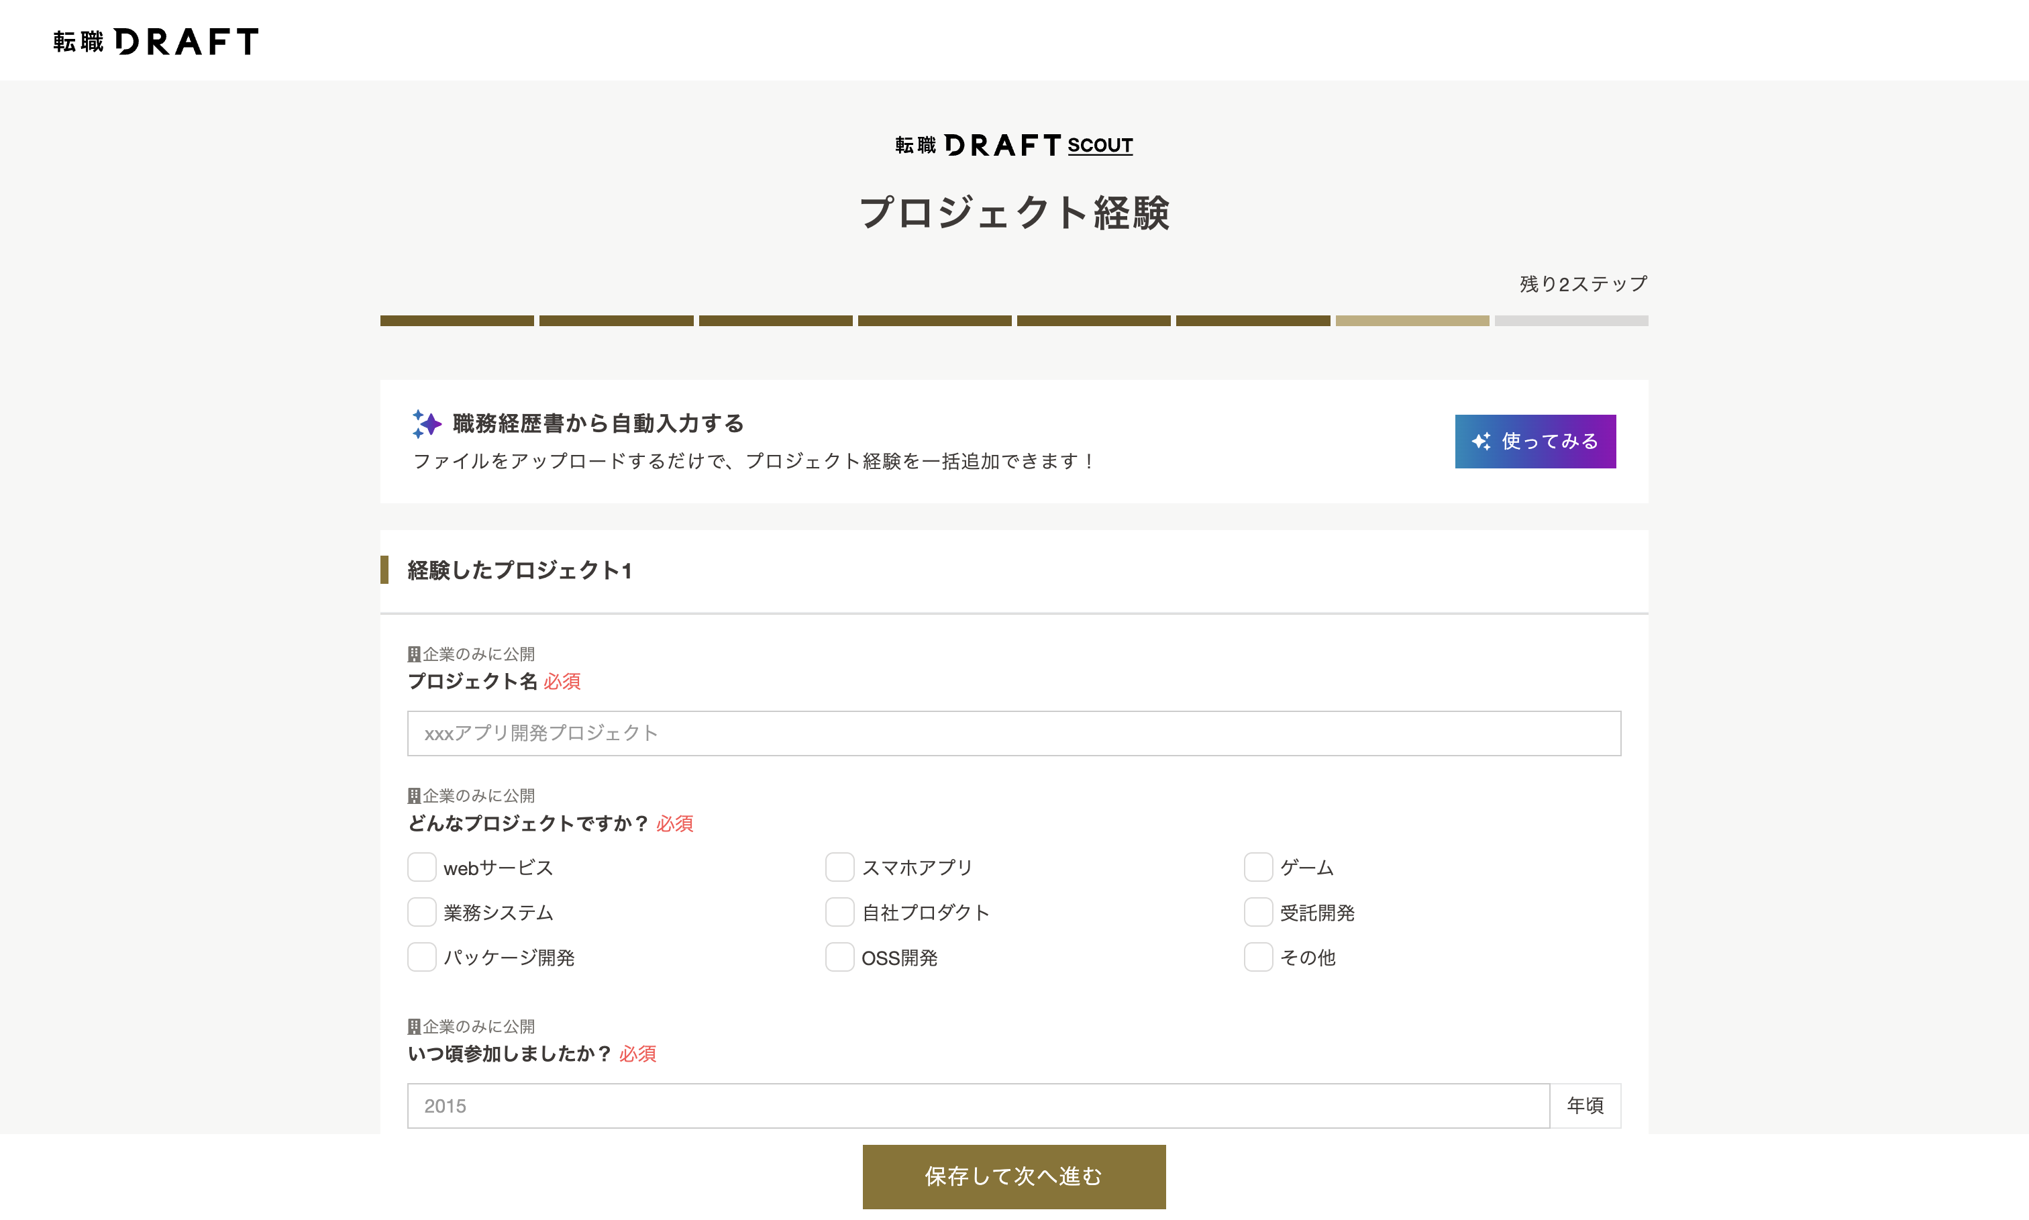Select the 業務システム checkbox
This screenshot has width=2029, height=1220.
click(x=421, y=913)
